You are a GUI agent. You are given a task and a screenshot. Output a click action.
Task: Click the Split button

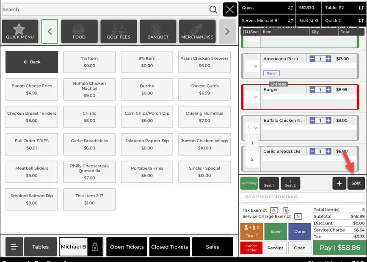(x=356, y=183)
